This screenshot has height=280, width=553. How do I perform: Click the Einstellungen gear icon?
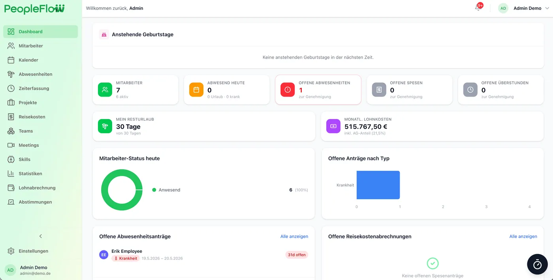(11, 251)
